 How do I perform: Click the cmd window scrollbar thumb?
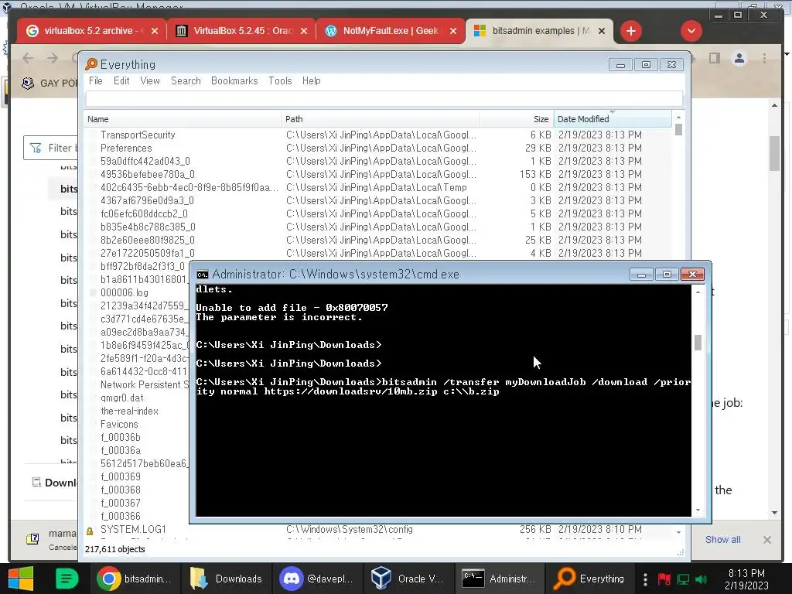tap(698, 343)
